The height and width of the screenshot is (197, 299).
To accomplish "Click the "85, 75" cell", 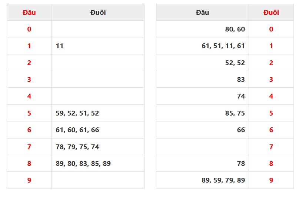I will click(x=235, y=113).
